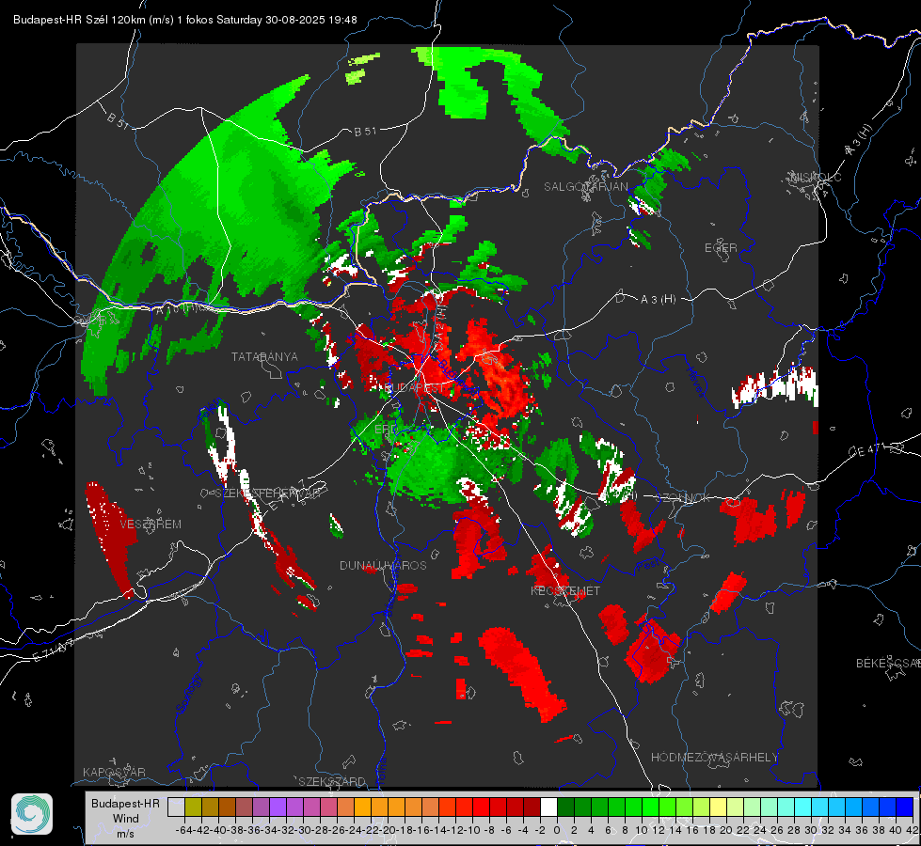Click the legend value 20
This screenshot has height=846, width=921.
[x=726, y=830]
